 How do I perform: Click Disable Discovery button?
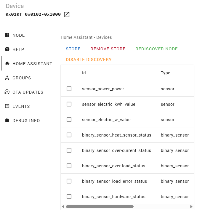coord(89,60)
